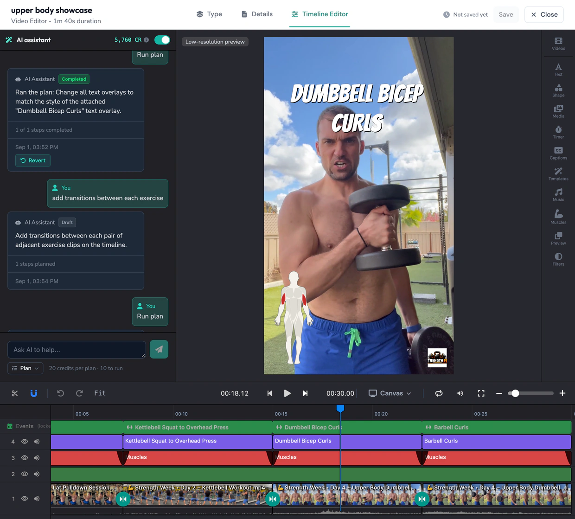Open the Captions panel

[558, 153]
